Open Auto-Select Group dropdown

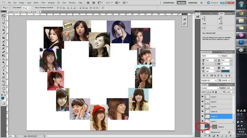tap(26, 8)
